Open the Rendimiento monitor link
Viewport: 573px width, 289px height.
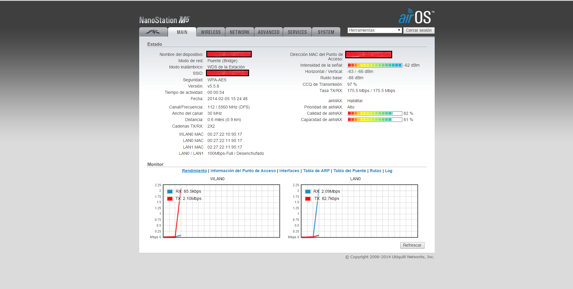(194, 171)
